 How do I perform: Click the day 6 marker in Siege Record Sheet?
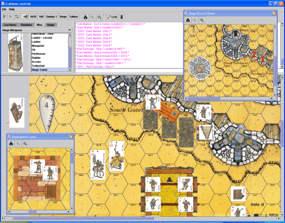point(199,68)
